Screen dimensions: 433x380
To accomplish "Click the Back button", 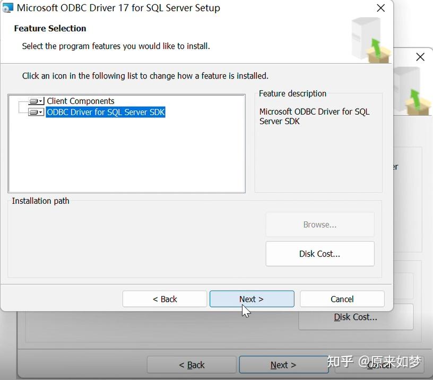I will point(164,299).
